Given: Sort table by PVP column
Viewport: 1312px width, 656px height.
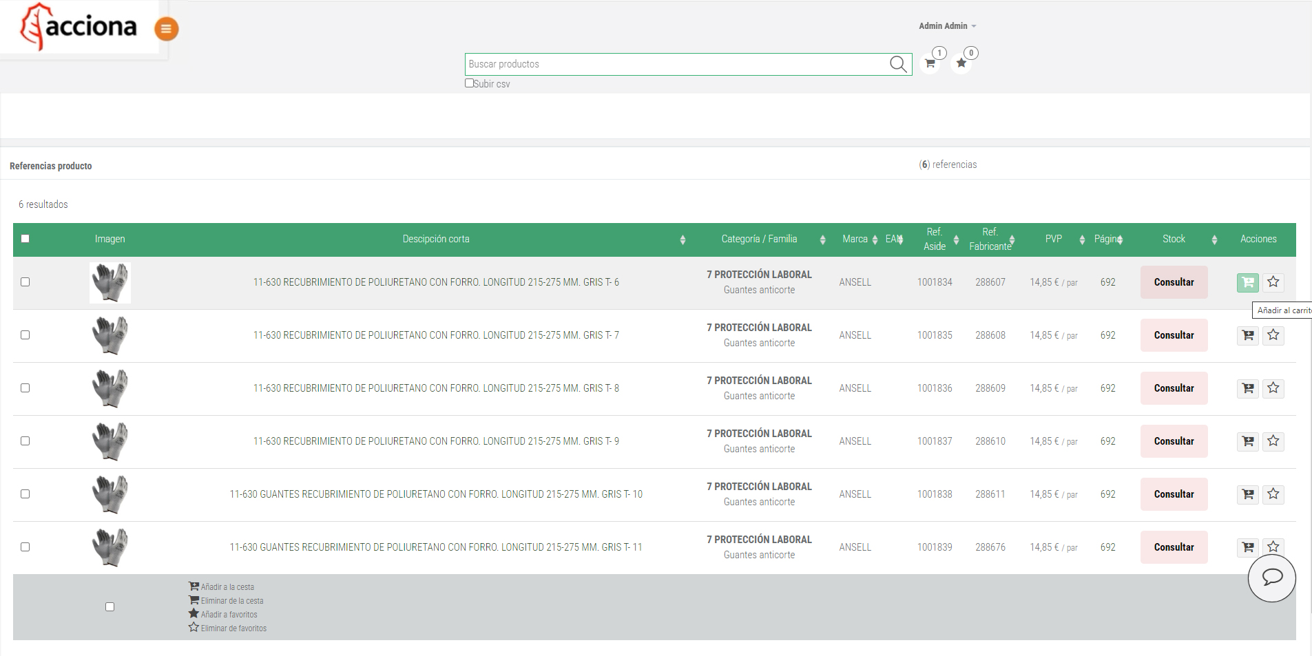Looking at the screenshot, I should (x=1054, y=240).
